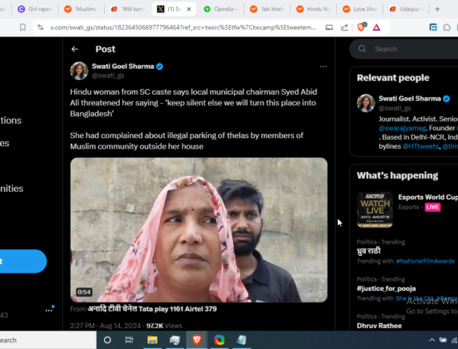
Task: Switch to the Opindia browser tab
Action: (222, 9)
